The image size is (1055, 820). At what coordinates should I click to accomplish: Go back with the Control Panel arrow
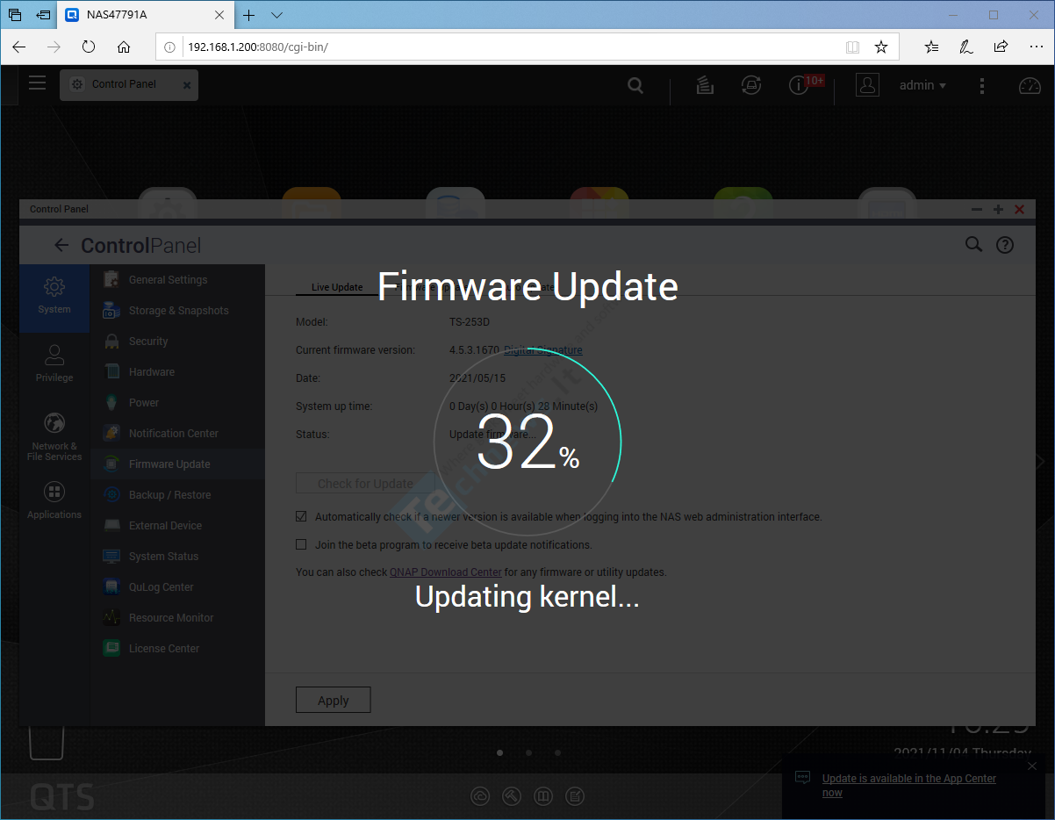tap(61, 246)
